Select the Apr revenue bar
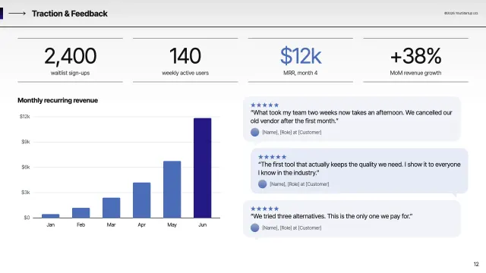 tap(142, 200)
